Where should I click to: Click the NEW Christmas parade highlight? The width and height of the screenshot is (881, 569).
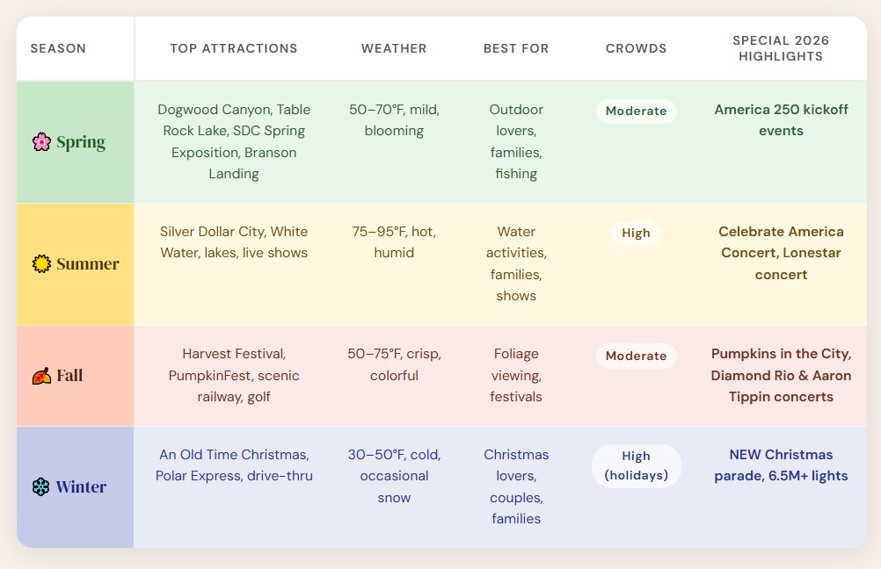point(781,465)
